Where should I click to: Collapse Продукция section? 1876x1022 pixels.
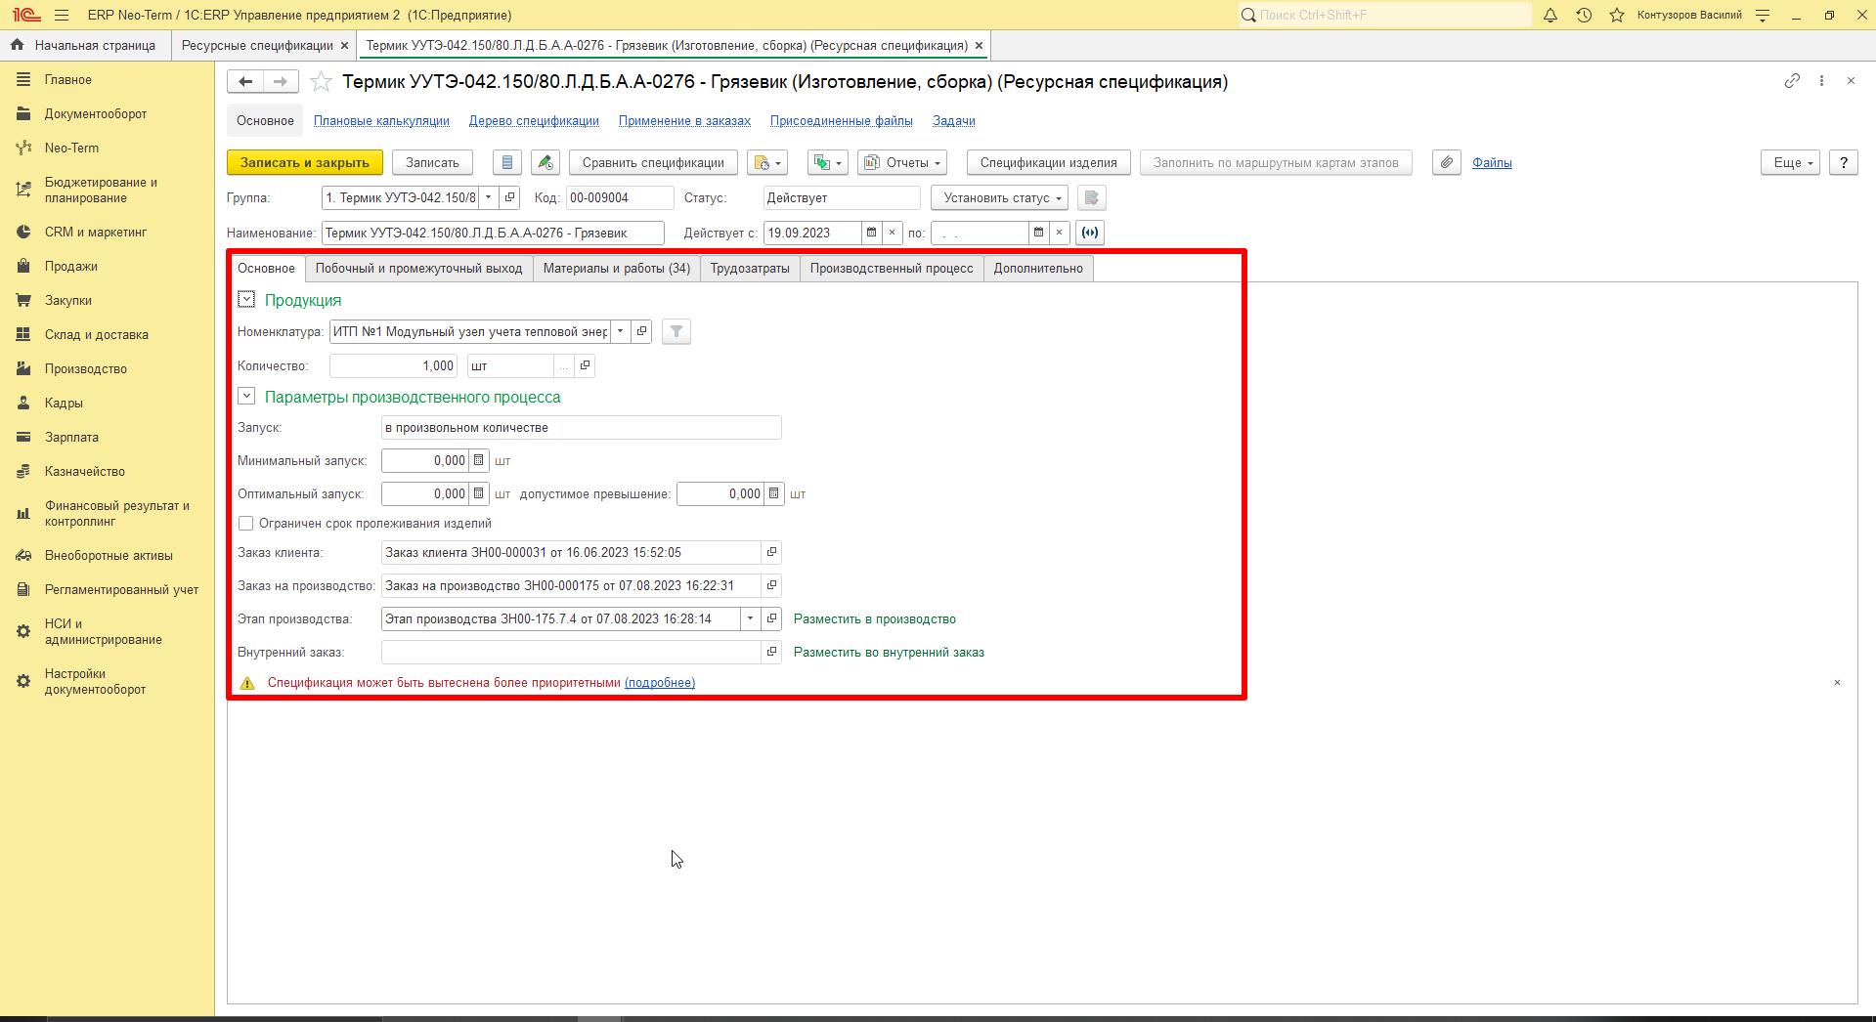(x=246, y=300)
